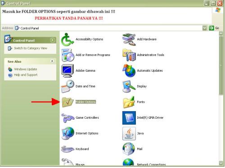Click the Display label
This screenshot has width=225, height=168.
pos(142,86)
